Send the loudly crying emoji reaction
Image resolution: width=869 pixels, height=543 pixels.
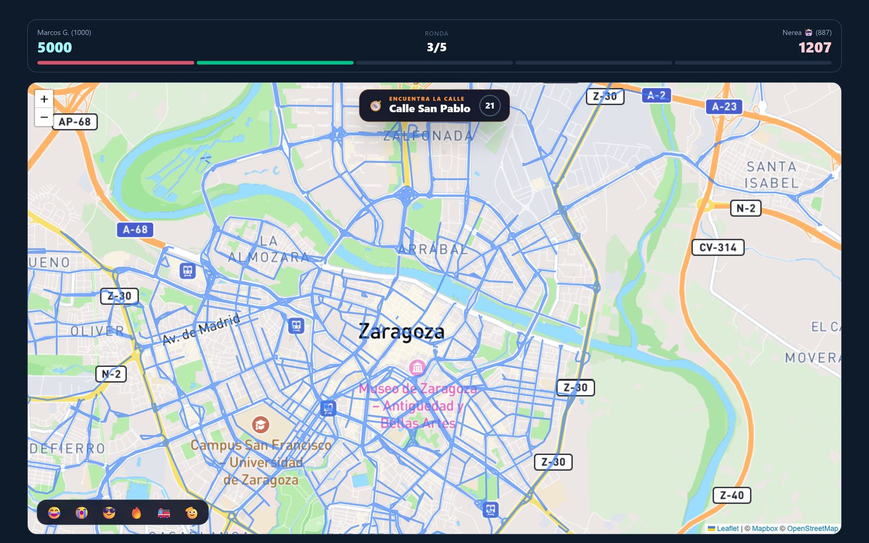pyautogui.click(x=81, y=513)
